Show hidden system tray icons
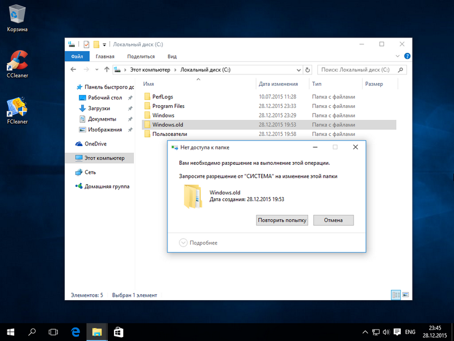This screenshot has width=454, height=341. pyautogui.click(x=365, y=331)
